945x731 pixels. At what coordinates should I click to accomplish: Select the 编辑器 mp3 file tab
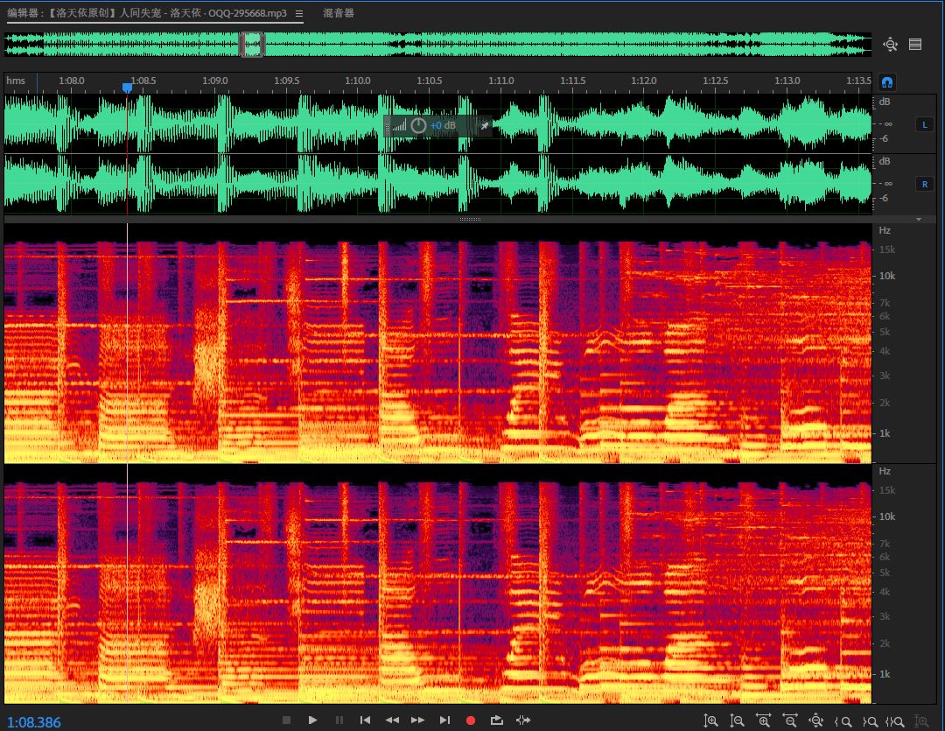pos(146,12)
